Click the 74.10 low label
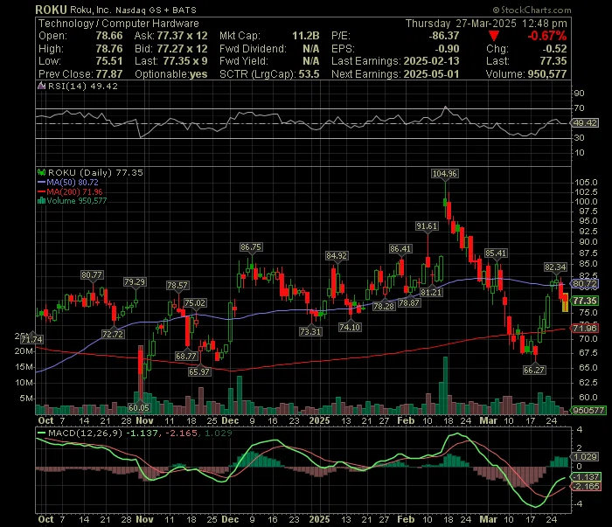Image resolution: width=612 pixels, height=527 pixels. tap(350, 327)
